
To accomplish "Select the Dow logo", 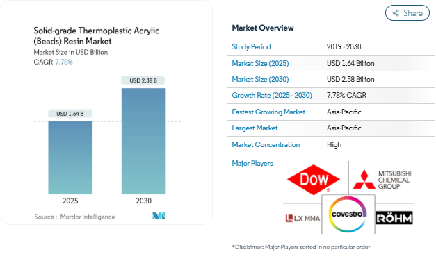I will [314, 180].
